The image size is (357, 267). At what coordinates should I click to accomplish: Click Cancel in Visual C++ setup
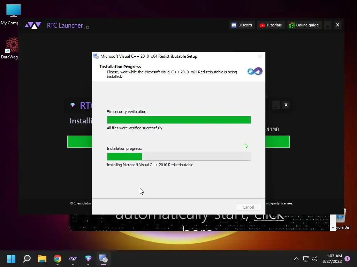coord(248,207)
